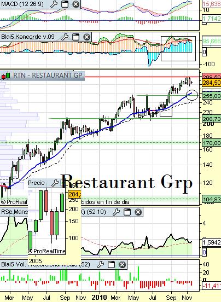The height and width of the screenshot is (302, 221).
Task: Open MACD indicator settings wrench
Action: pos(54,4)
